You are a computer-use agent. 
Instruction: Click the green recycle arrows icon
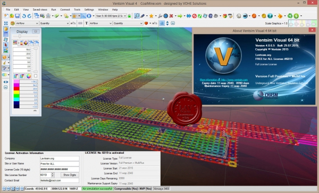point(290,16)
